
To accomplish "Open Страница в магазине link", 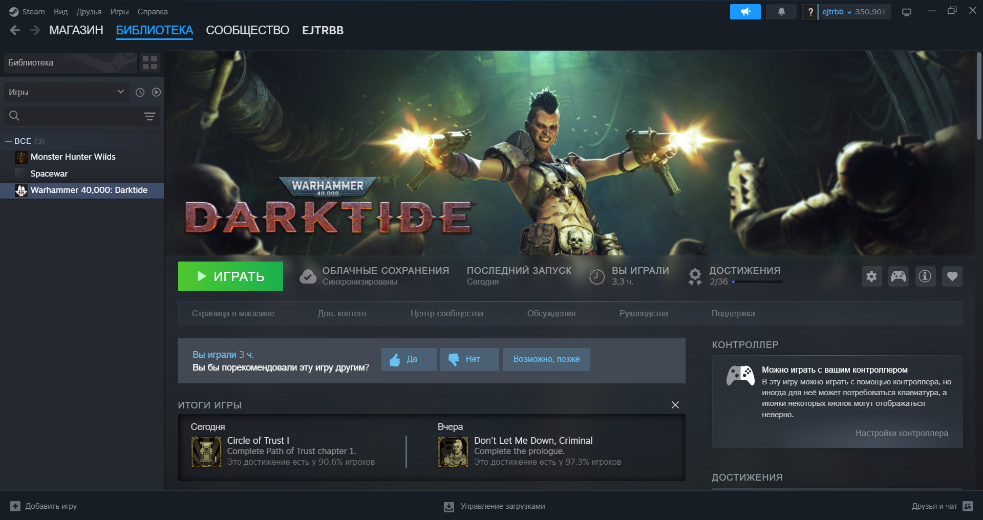I will 233,313.
